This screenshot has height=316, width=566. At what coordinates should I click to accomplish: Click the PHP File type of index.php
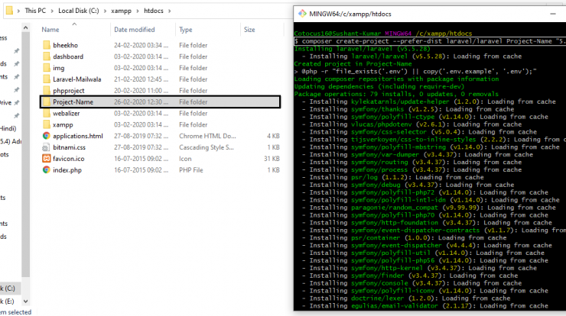pyautogui.click(x=191, y=170)
